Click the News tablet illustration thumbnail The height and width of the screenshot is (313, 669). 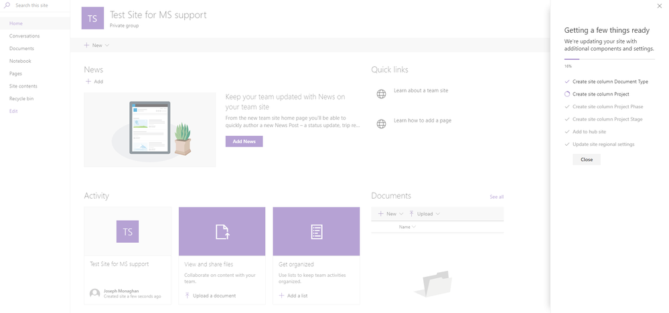point(150,130)
